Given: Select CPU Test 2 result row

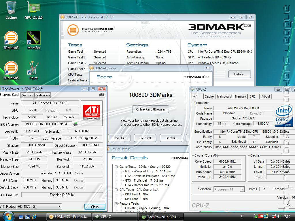Looking at the screenshot, I should click(x=136, y=199).
